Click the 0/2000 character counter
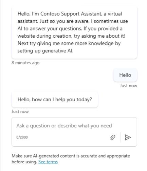 [x=22, y=137]
